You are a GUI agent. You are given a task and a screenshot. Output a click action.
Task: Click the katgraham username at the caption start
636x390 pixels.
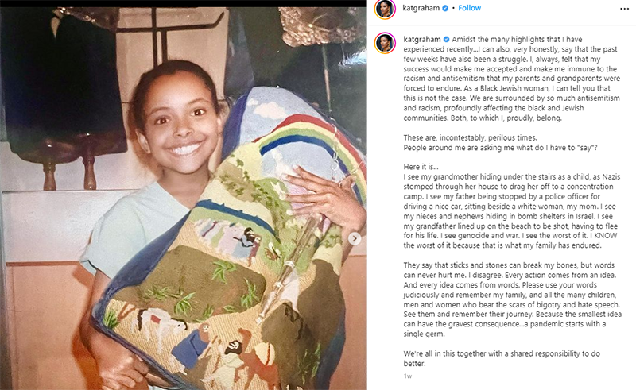(422, 40)
